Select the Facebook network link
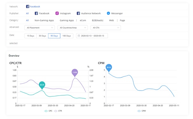193x119 pixels. 35,6
